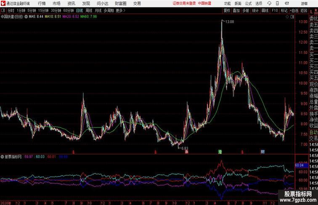Click the 返回 back button
Screen dimensions: 318x205
click(x=304, y=11)
